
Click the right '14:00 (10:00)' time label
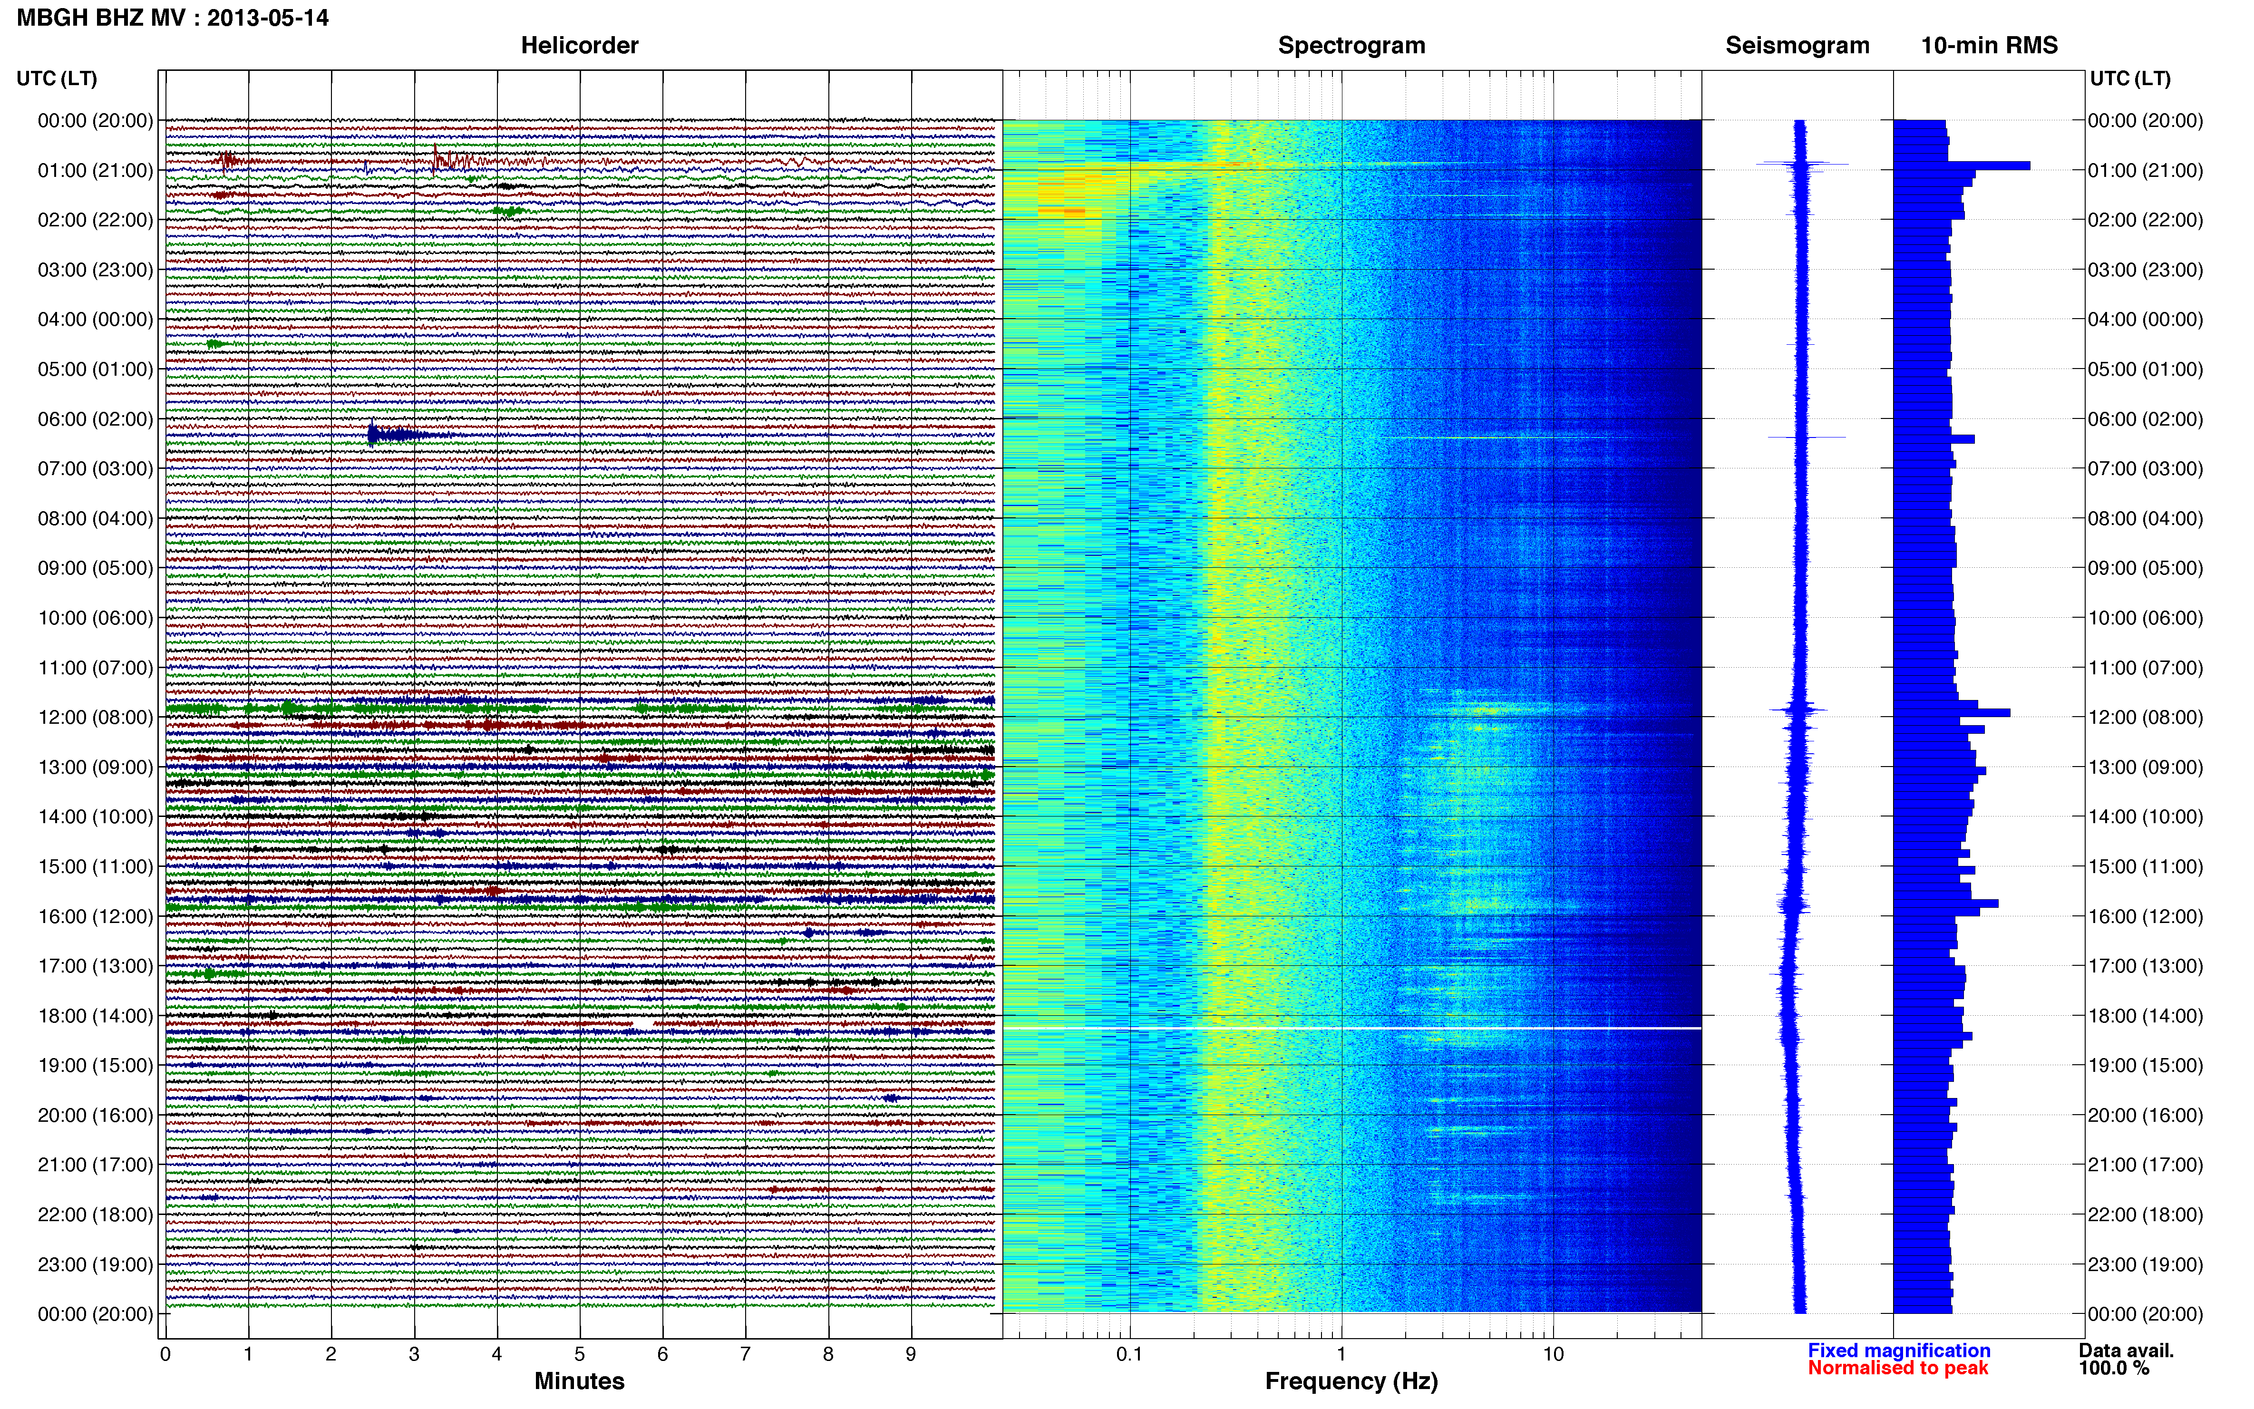click(x=2145, y=817)
